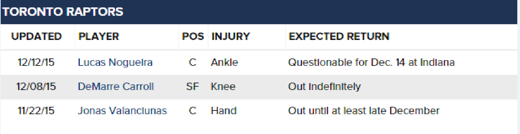The height and width of the screenshot is (134, 520).
Task: Click the 12/08/15 updated date
Action: pyautogui.click(x=36, y=87)
